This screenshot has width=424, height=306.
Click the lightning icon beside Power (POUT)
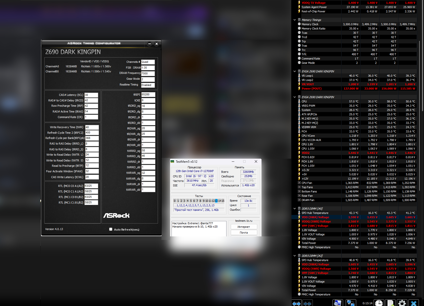tap(299, 89)
